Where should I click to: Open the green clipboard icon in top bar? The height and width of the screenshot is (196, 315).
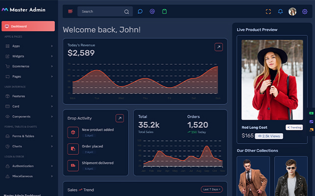(165, 11)
